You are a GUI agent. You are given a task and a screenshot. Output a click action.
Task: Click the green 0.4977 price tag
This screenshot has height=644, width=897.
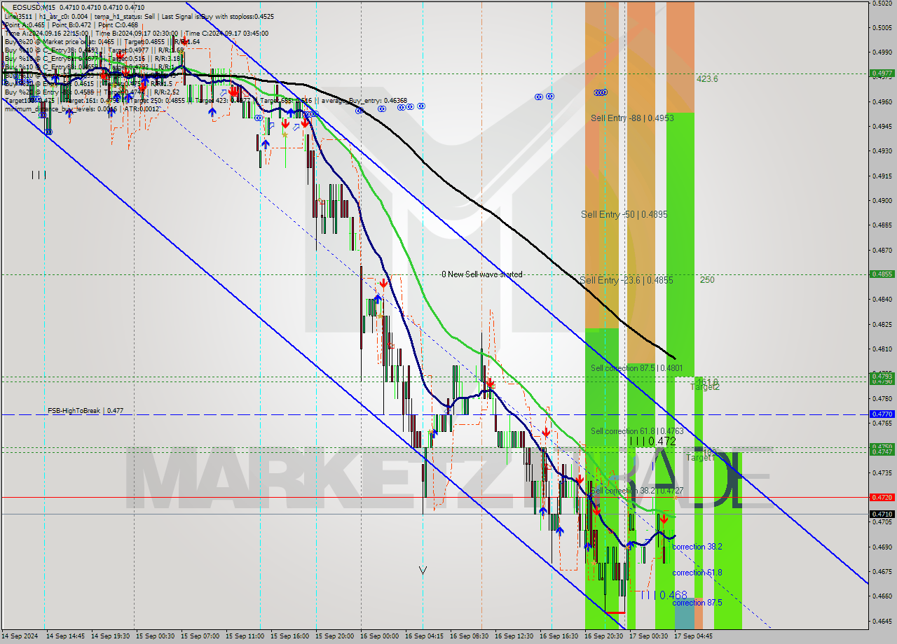(882, 73)
